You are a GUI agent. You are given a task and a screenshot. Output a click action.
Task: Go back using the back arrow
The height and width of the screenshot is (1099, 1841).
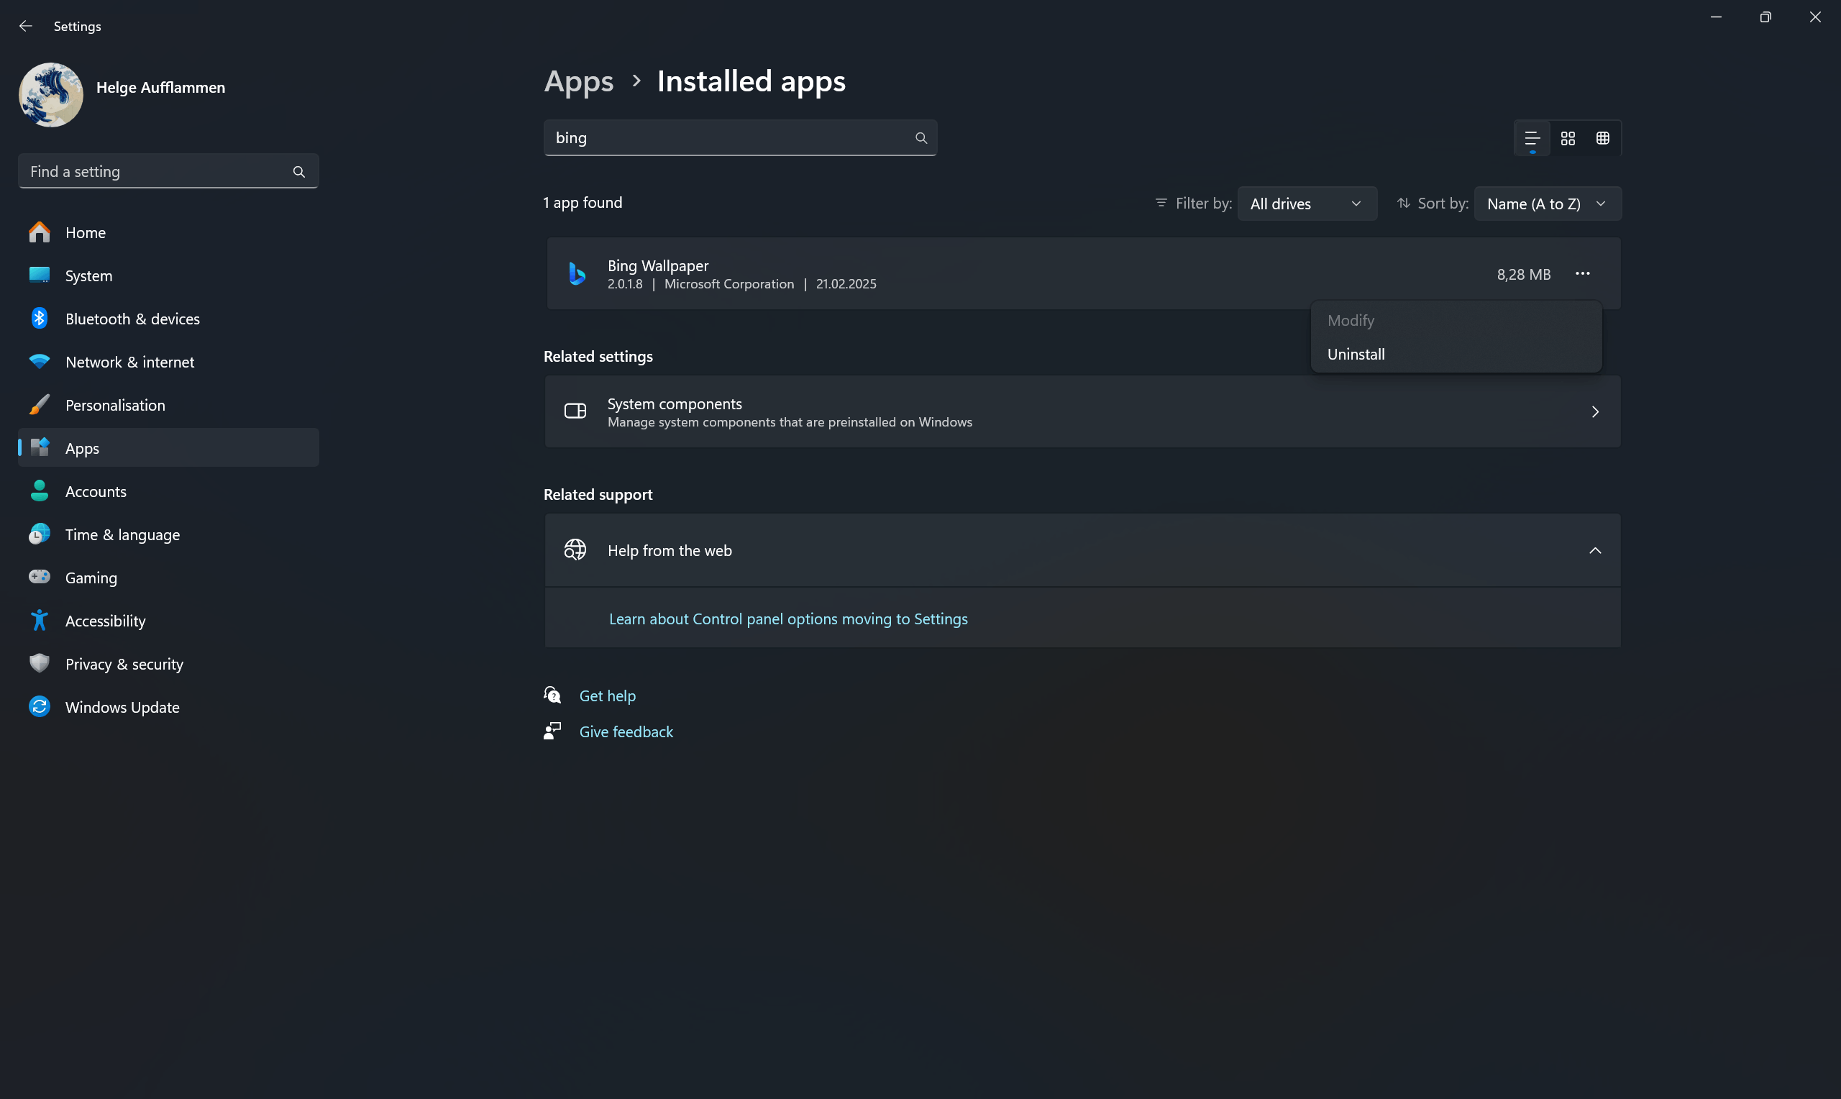coord(26,26)
